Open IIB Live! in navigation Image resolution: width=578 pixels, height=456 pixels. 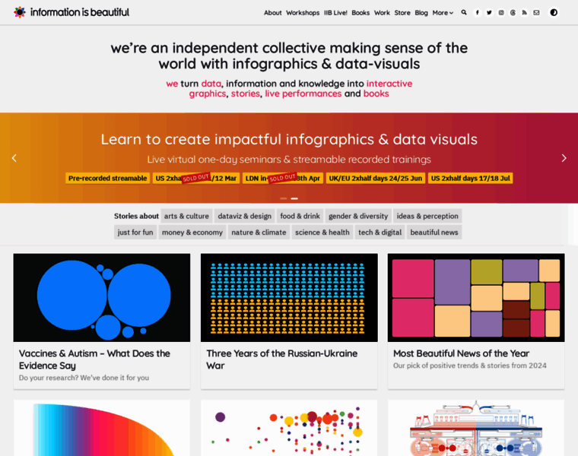pos(335,13)
